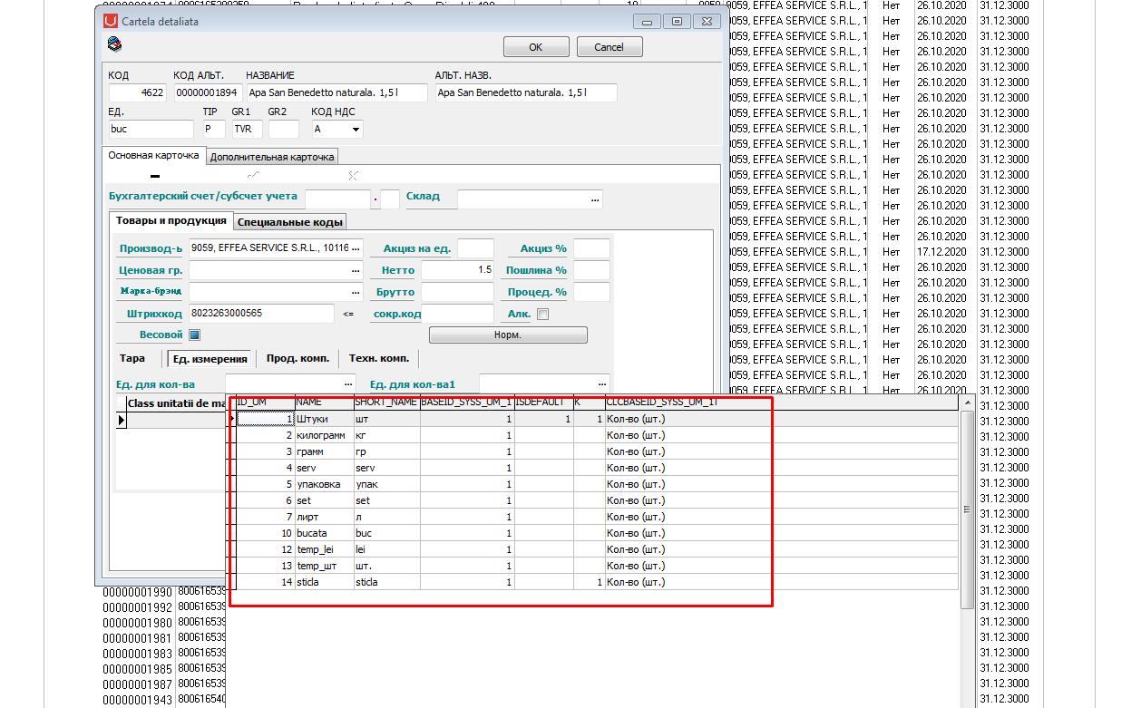Image resolution: width=1141 pixels, height=708 pixels.
Task: Click the <= button next to barcode field
Action: pyautogui.click(x=348, y=314)
